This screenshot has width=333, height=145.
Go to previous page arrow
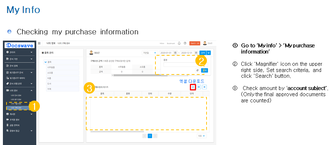tap(145, 136)
